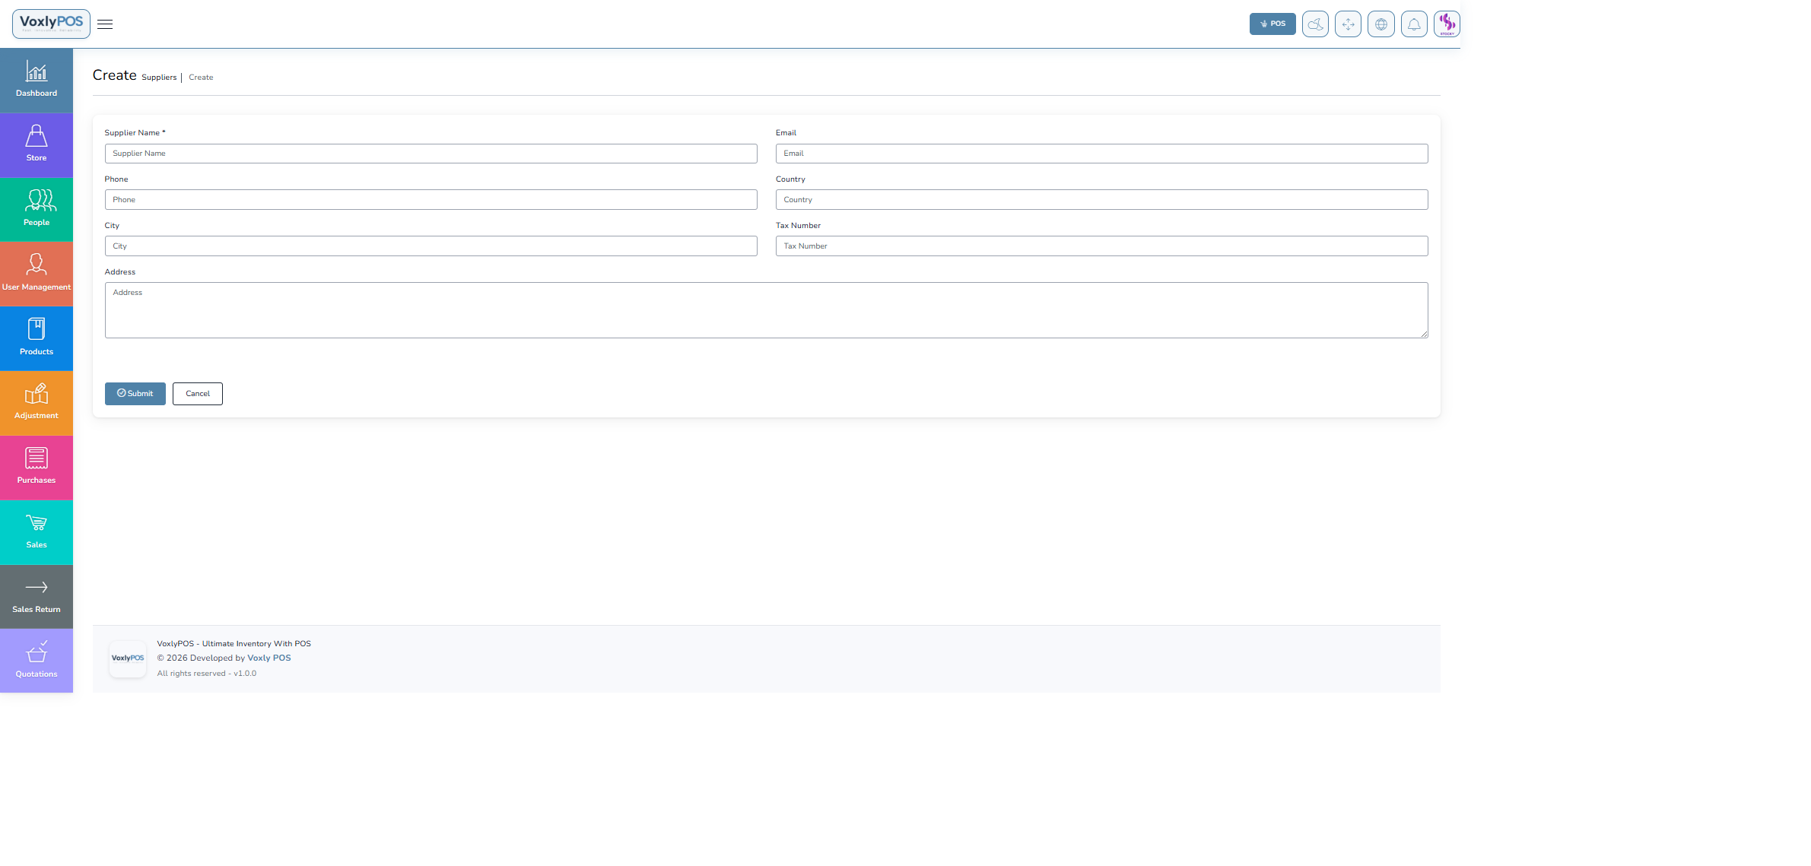Click the Supplier Name input field
Screen dimensions: 1811x866
[431, 153]
